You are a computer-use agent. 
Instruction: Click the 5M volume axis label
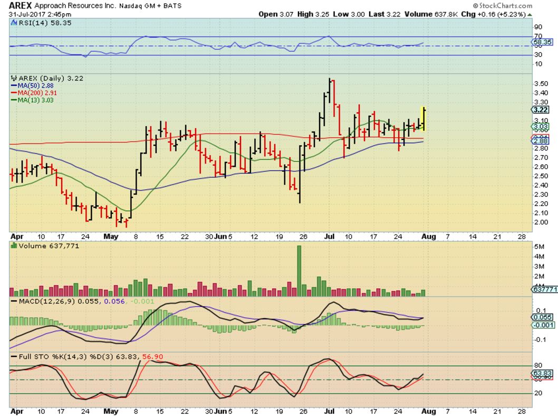[539, 247]
